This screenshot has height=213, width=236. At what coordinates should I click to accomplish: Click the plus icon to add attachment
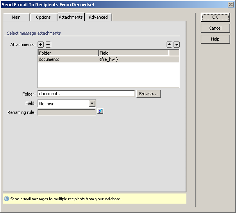[x=41, y=45]
